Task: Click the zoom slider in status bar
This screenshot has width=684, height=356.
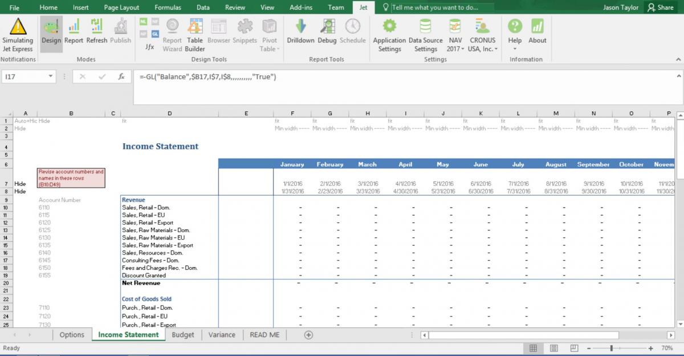Action: click(x=612, y=348)
